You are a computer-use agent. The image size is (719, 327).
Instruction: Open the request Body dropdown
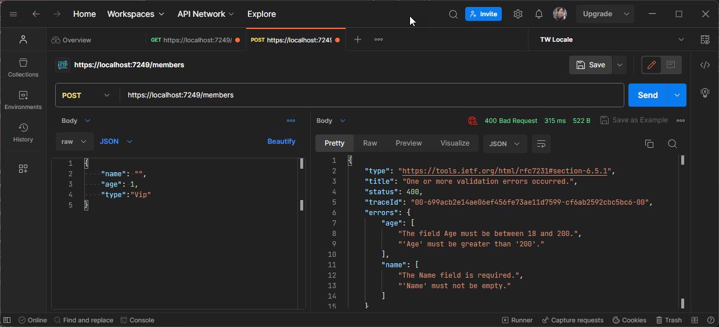pyautogui.click(x=76, y=121)
